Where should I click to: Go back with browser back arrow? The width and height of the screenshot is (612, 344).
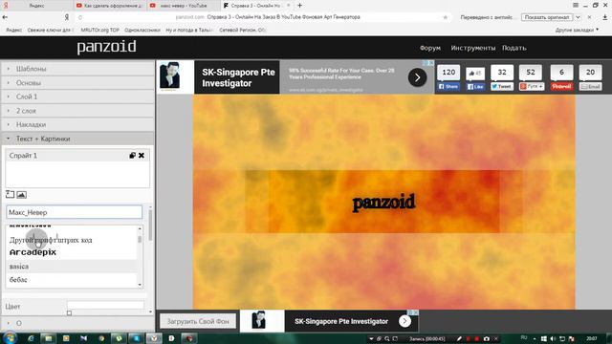click(x=5, y=17)
